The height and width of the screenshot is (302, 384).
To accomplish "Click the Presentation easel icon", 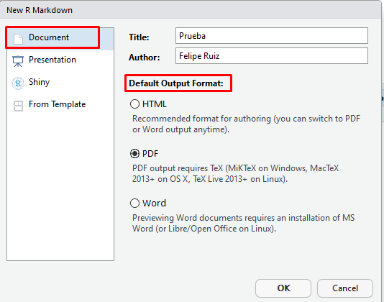I will tap(18, 61).
